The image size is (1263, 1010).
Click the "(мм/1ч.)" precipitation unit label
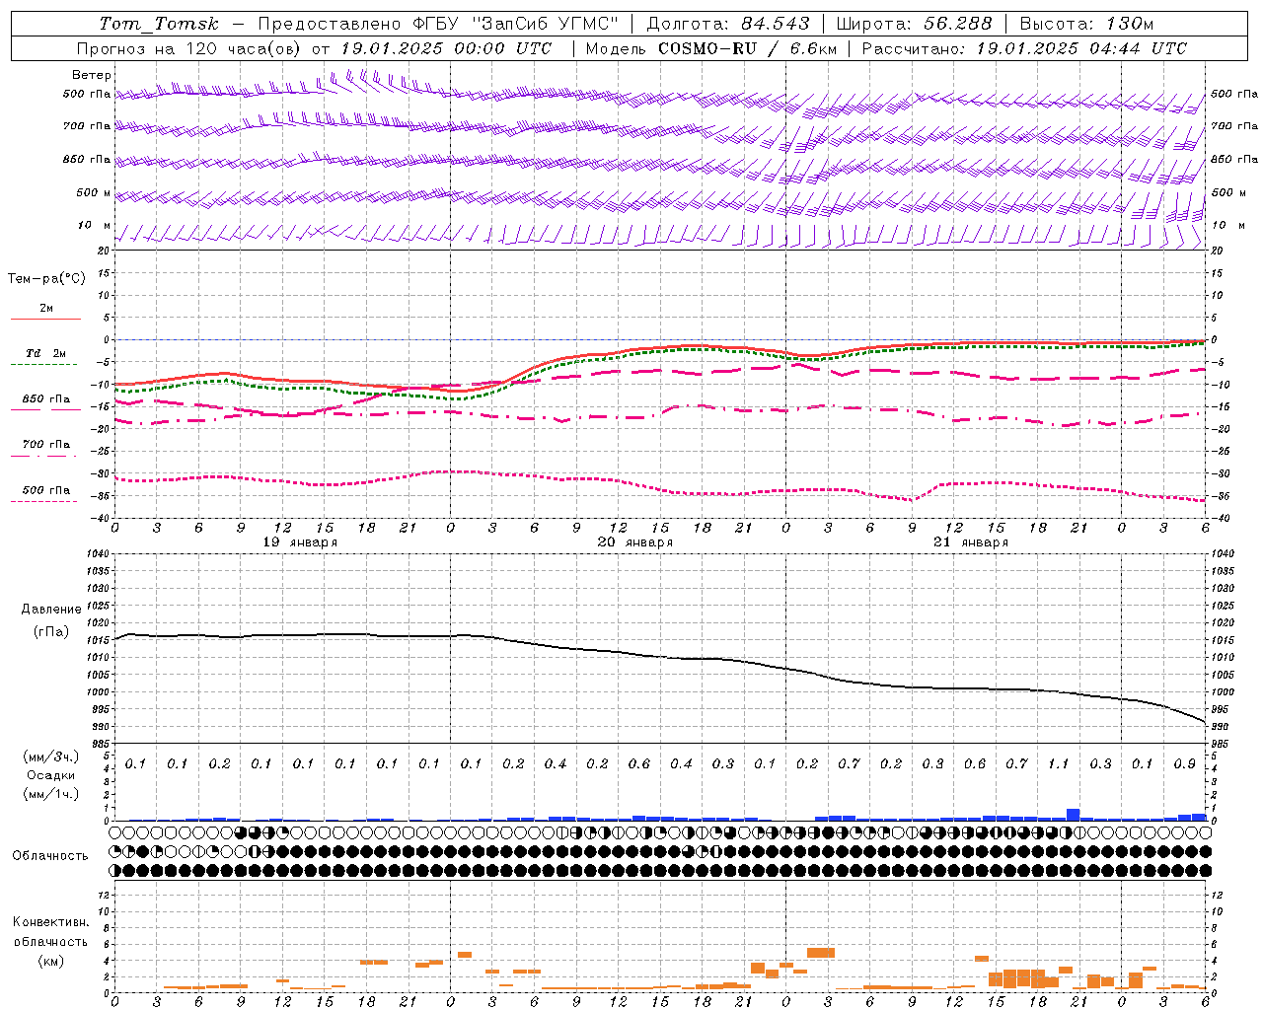pyautogui.click(x=51, y=794)
